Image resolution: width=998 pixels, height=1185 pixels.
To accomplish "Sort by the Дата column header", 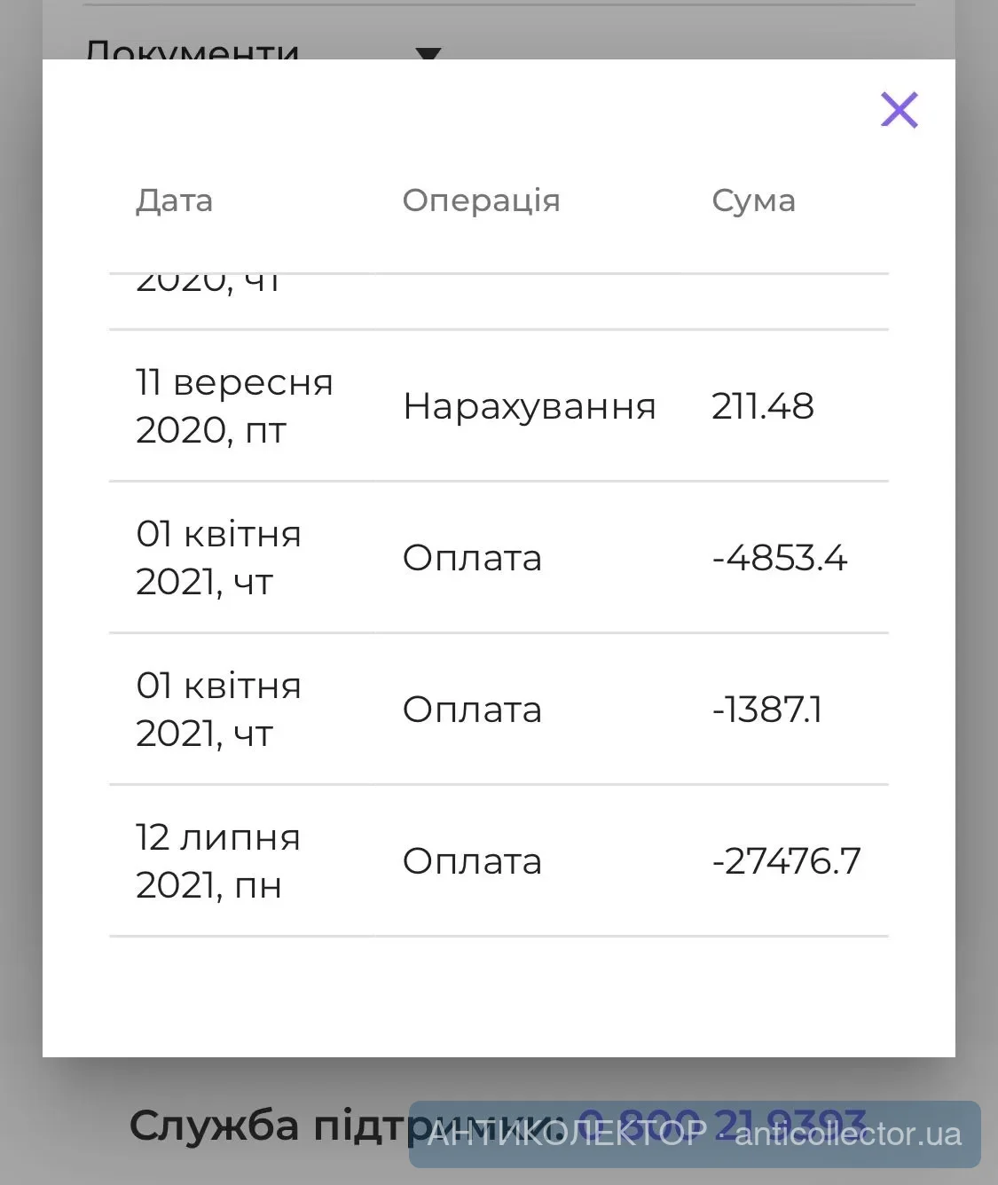I will point(174,200).
